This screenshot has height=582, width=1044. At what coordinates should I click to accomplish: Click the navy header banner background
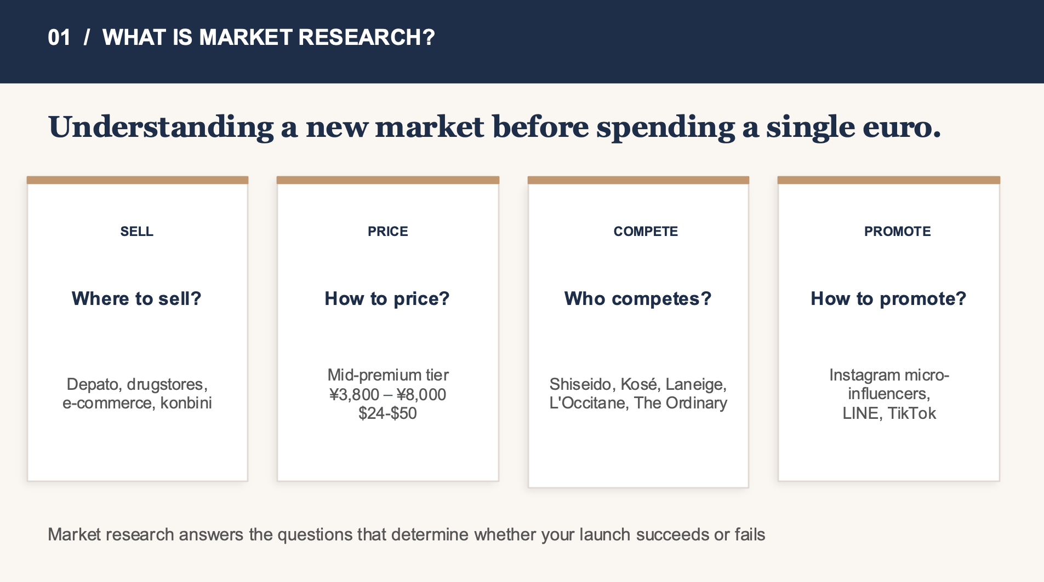740,42
